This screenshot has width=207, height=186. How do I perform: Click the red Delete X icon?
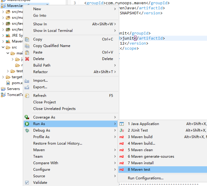tap(27, 59)
